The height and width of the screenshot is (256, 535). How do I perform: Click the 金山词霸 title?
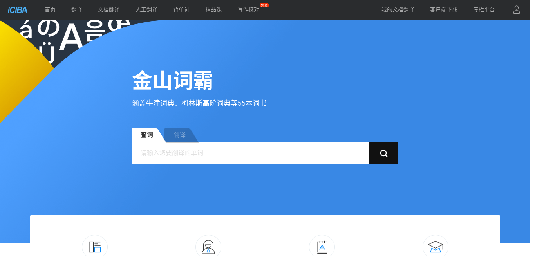click(172, 81)
